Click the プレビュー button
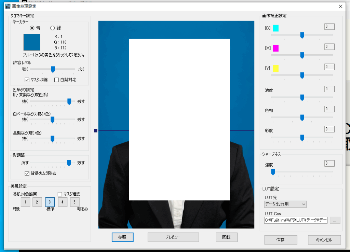The width and height of the screenshot is (350, 252). pyautogui.click(x=173, y=237)
